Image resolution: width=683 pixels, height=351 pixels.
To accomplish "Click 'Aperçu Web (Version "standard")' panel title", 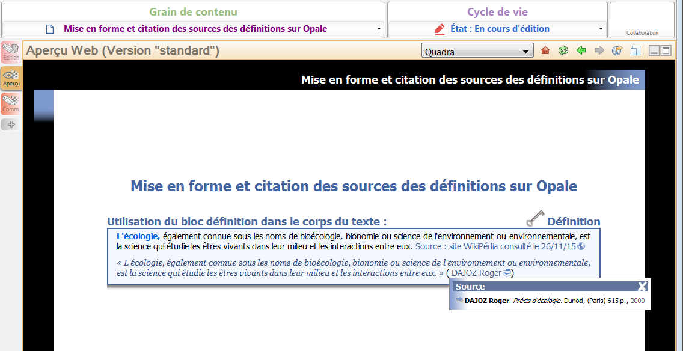I will [123, 51].
